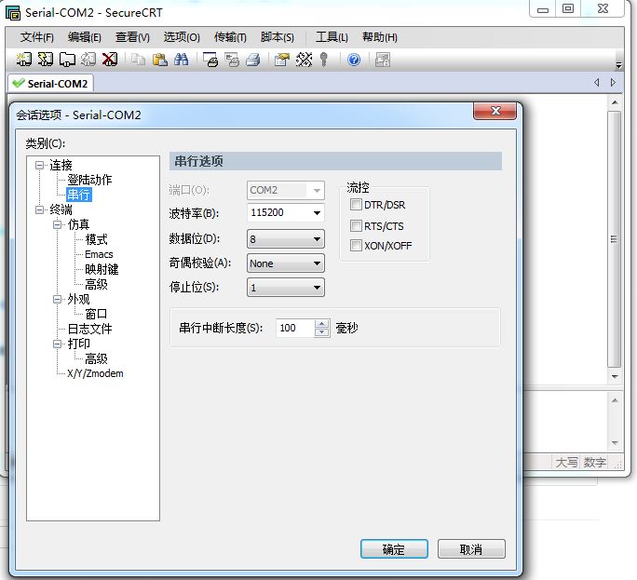
Task: Click the Print Selection icon
Action: [232, 60]
